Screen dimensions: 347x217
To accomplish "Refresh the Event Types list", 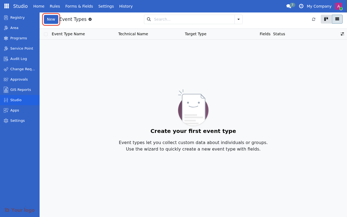I will pyautogui.click(x=314, y=19).
